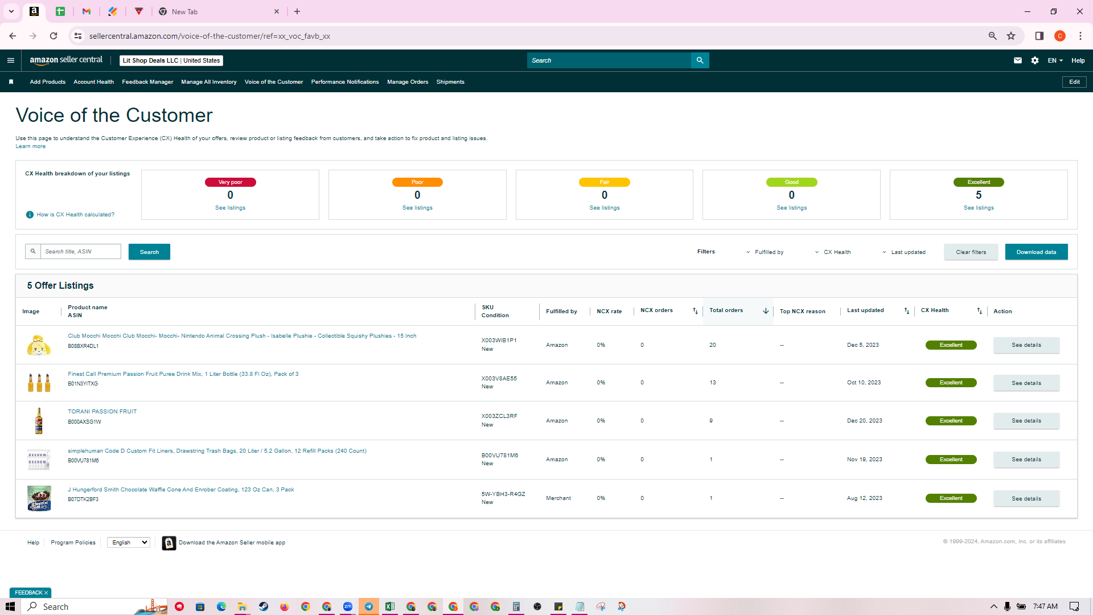Open Zoom from the taskbar
The width and height of the screenshot is (1093, 615).
pos(348,606)
